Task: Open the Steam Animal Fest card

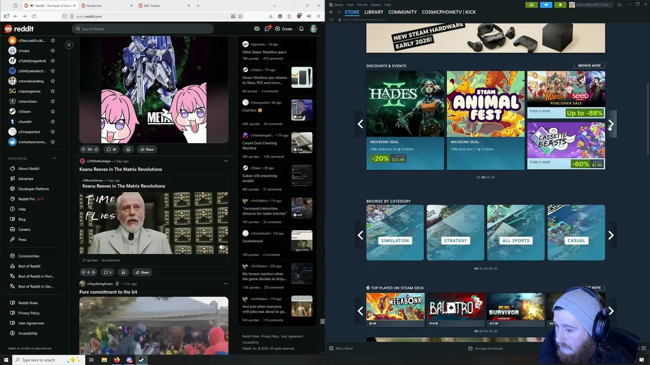Action: pos(485,120)
